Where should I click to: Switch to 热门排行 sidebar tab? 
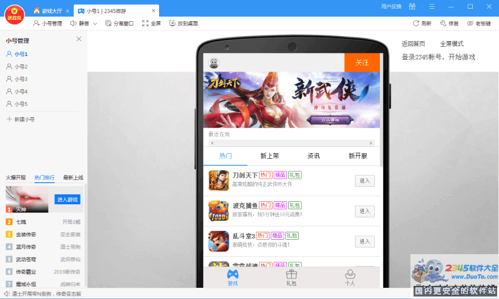pos(44,178)
